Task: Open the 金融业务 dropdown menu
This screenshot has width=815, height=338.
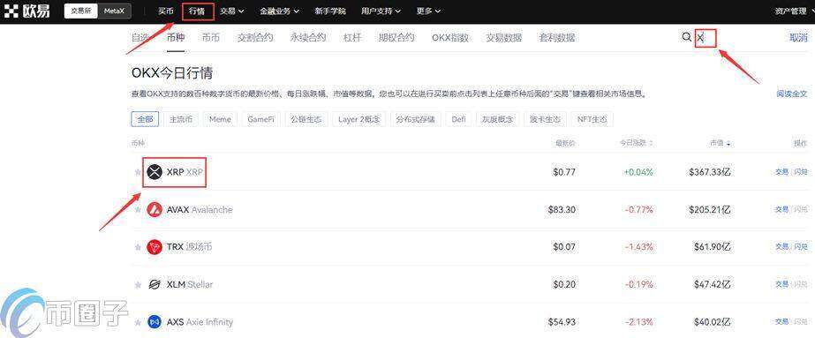Action: coord(280,11)
